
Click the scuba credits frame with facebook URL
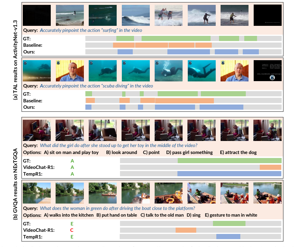pyautogui.click(x=268, y=71)
